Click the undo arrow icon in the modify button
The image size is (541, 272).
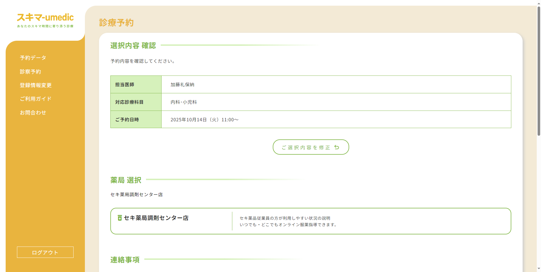(x=337, y=147)
